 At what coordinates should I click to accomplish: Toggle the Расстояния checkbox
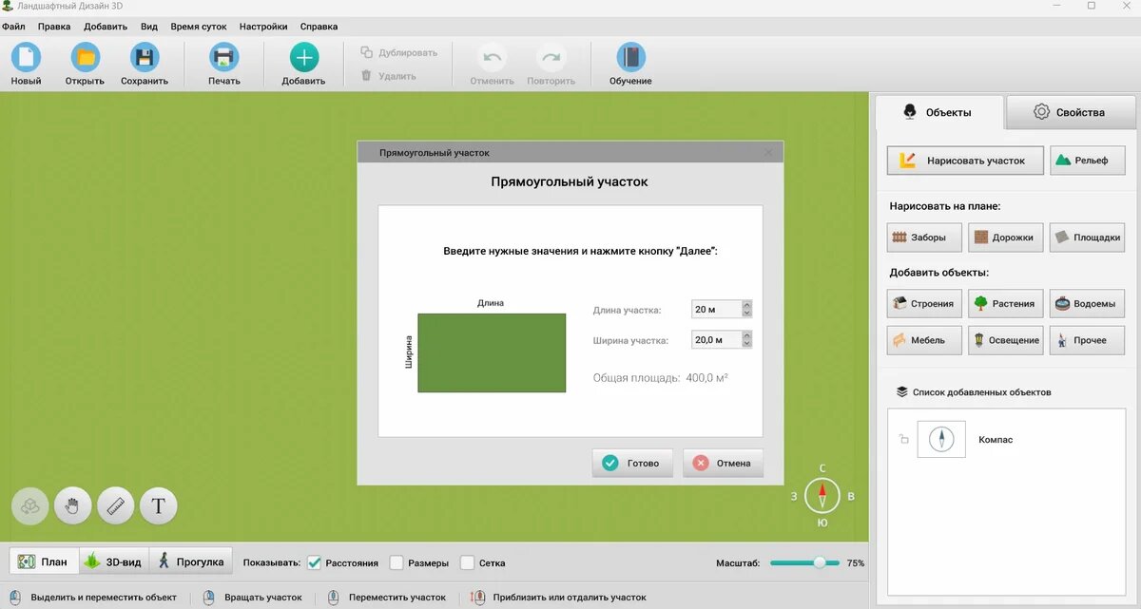315,562
